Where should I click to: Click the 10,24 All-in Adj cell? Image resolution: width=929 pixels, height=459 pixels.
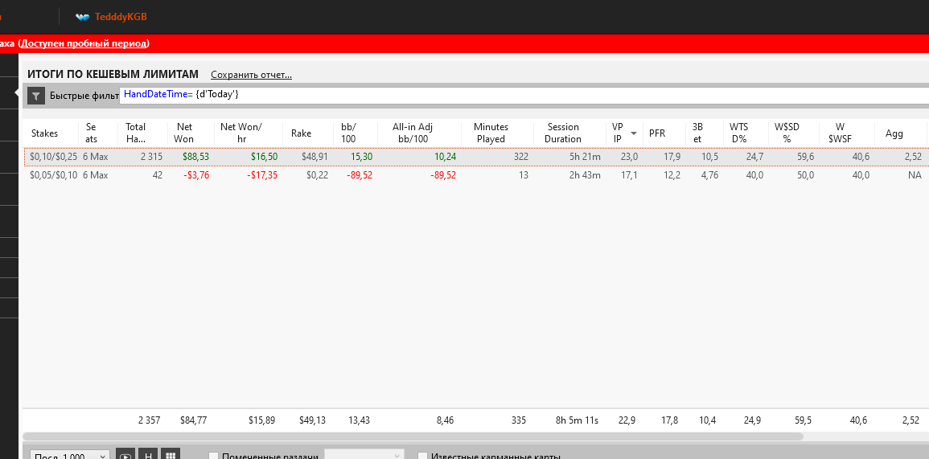coord(445,157)
